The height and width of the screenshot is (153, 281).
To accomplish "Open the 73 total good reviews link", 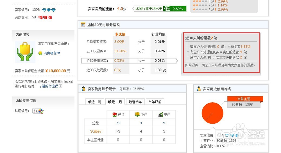I will (118, 123).
